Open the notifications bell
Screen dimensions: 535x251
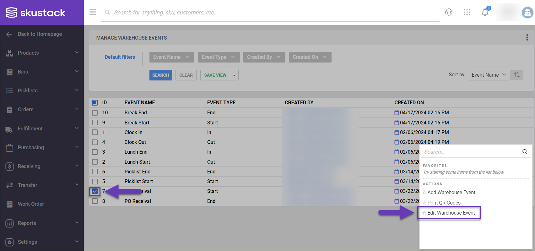(x=485, y=12)
